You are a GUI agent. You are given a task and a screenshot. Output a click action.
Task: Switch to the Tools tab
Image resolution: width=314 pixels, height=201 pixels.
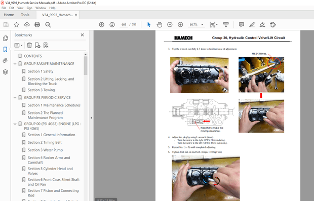pos(25,15)
